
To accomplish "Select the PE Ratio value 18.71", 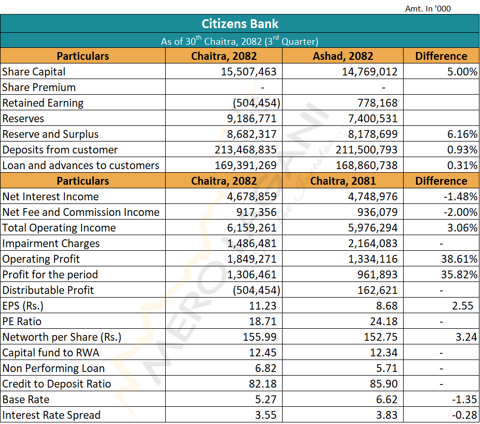I will click(x=263, y=322).
